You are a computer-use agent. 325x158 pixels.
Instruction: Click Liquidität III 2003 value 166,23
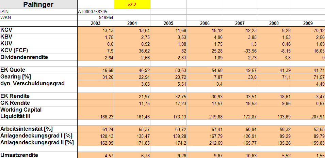point(96,113)
